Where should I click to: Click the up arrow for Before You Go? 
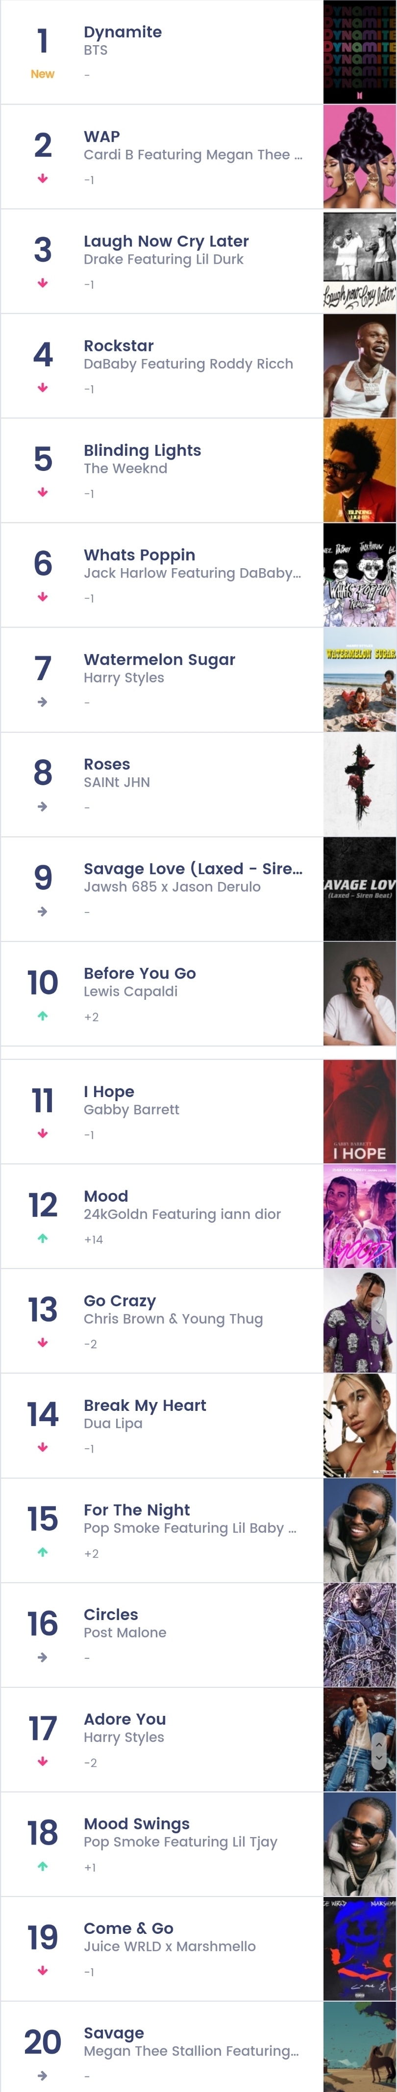click(x=42, y=1016)
